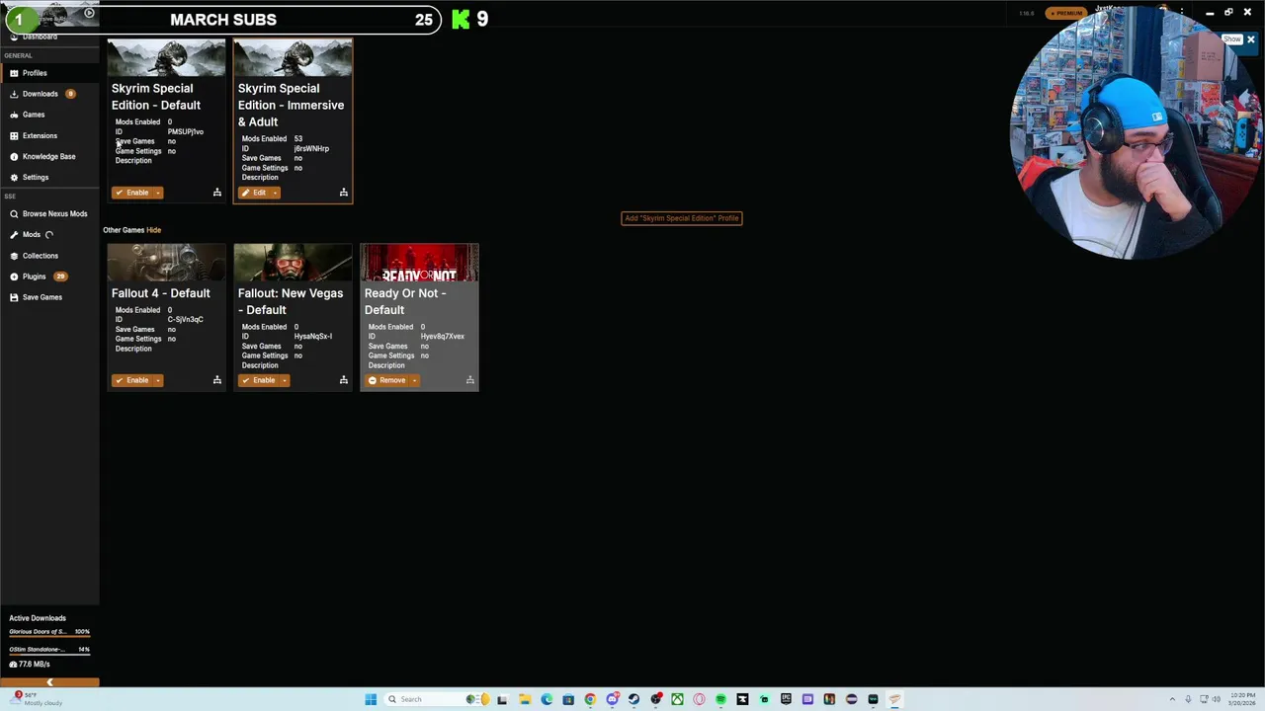Click the play icon in the top-left game banner
1265x711 pixels.
89,13
